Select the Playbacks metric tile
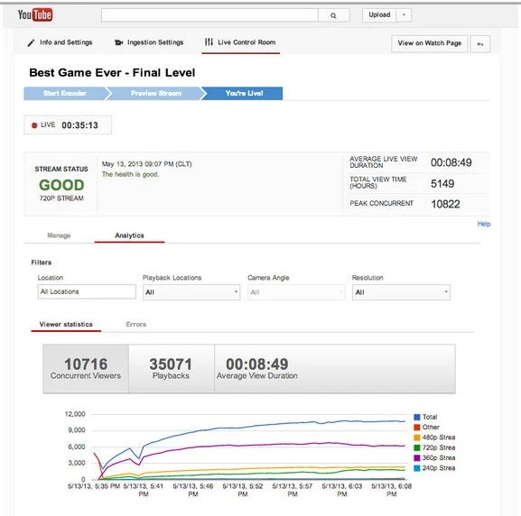This screenshot has width=521, height=516. 172,369
